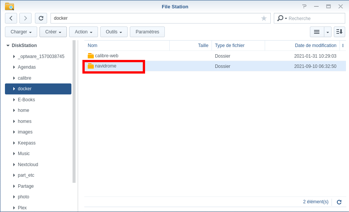The image size is (349, 212).
Task: Click the search magnifier icon
Action: (x=280, y=18)
